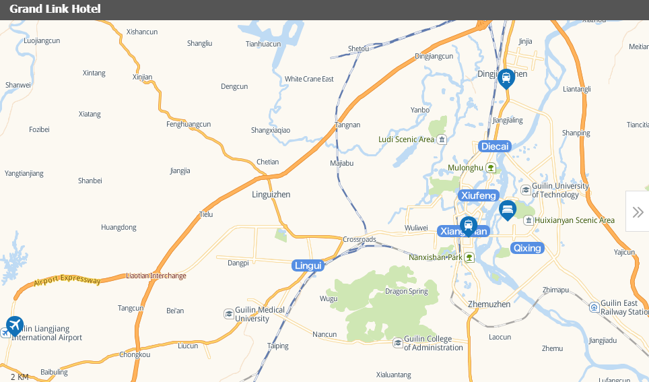The width and height of the screenshot is (649, 382).
Task: Select the Lingui district label
Action: 308,265
